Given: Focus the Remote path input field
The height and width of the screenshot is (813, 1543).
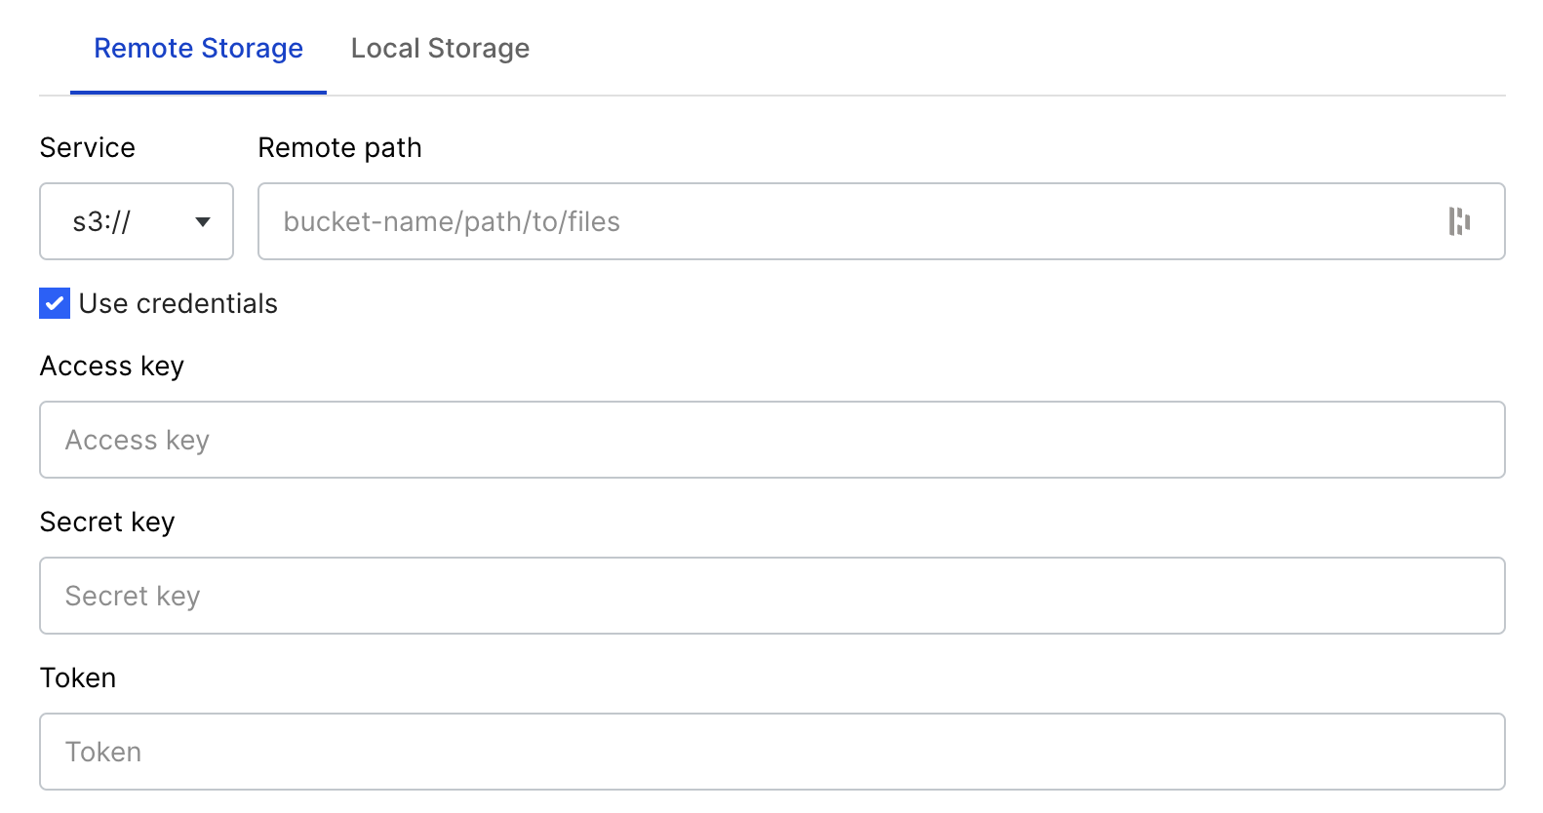Looking at the screenshot, I should click(x=882, y=221).
